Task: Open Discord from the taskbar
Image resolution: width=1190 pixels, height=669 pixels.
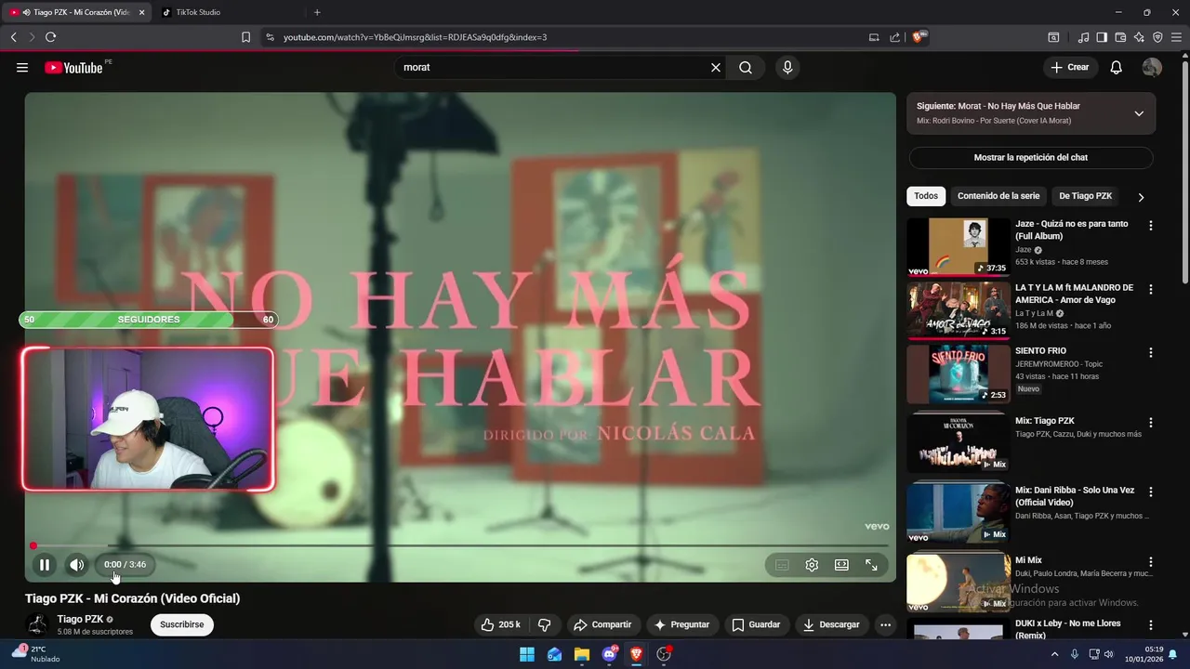Action: (610, 654)
